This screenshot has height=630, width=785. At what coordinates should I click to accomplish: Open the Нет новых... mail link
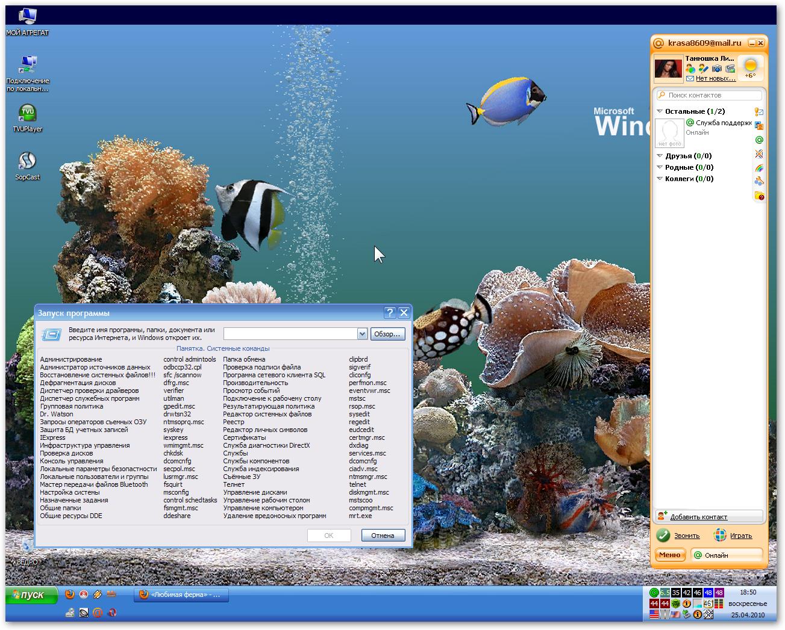pyautogui.click(x=716, y=78)
